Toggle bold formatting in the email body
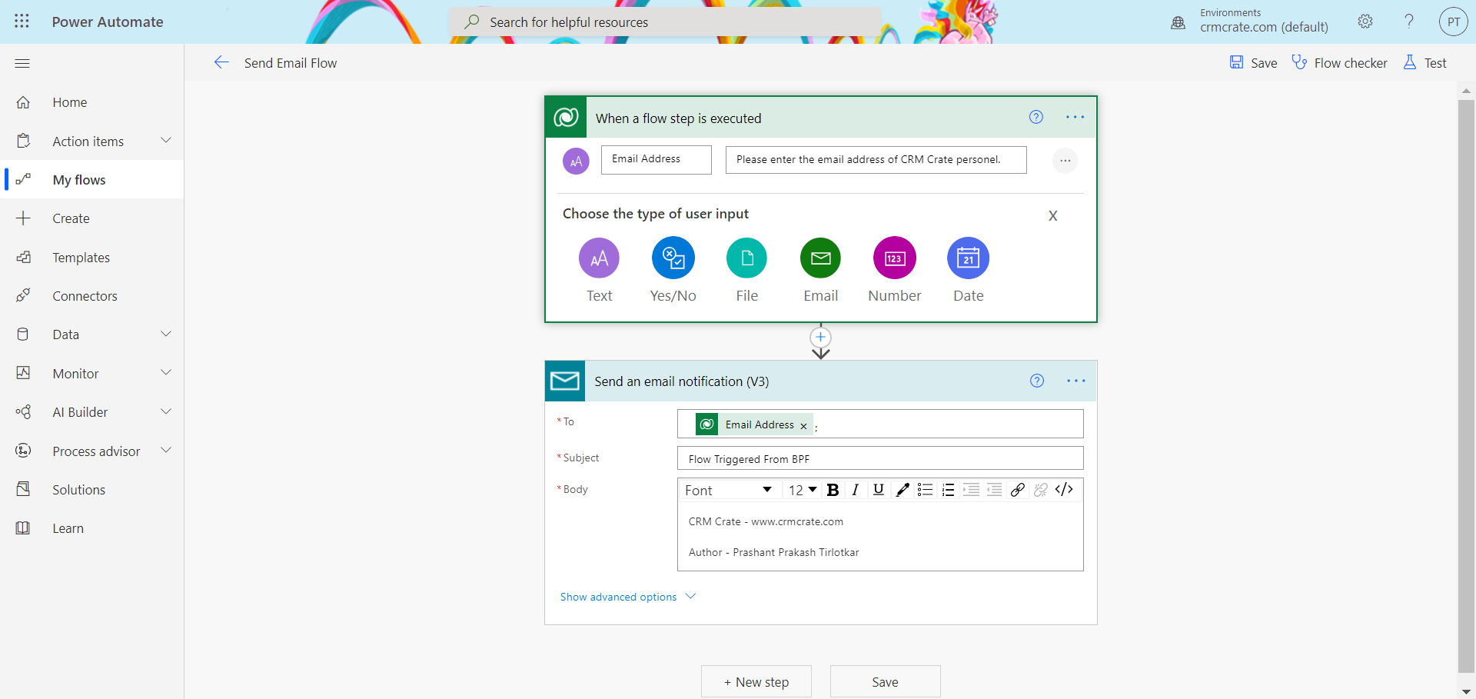The height and width of the screenshot is (699, 1476). (833, 490)
